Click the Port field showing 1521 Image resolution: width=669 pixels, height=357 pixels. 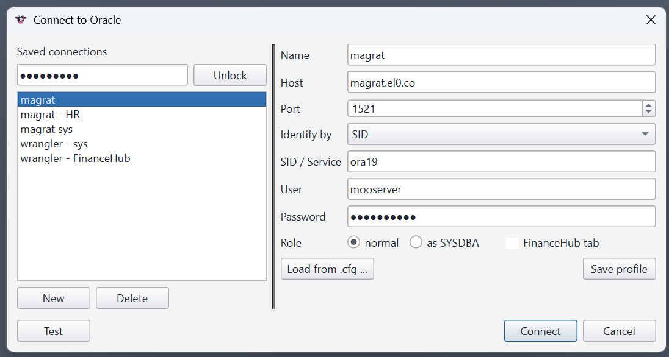click(x=495, y=108)
